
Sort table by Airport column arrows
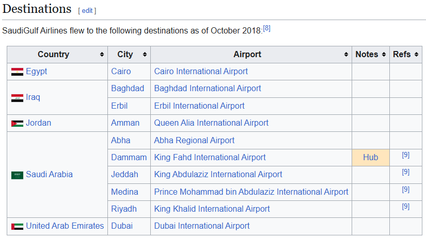pos(346,55)
